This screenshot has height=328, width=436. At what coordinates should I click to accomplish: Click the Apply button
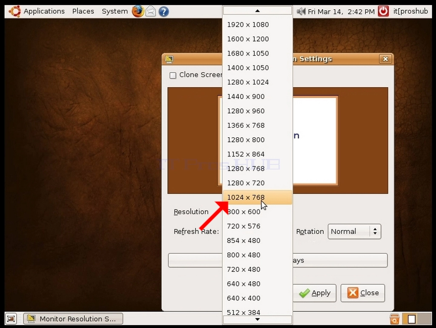pyautogui.click(x=315, y=293)
